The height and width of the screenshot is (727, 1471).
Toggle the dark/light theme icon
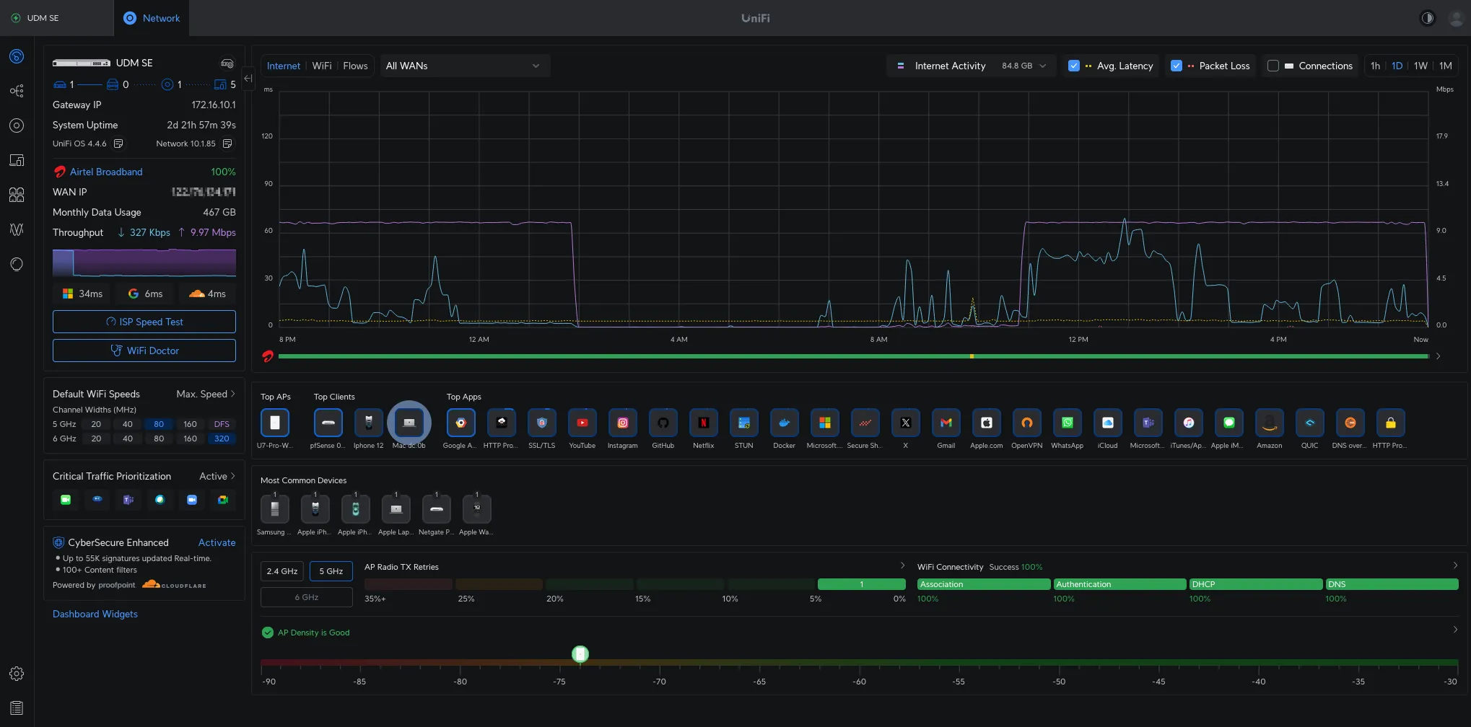click(1427, 18)
